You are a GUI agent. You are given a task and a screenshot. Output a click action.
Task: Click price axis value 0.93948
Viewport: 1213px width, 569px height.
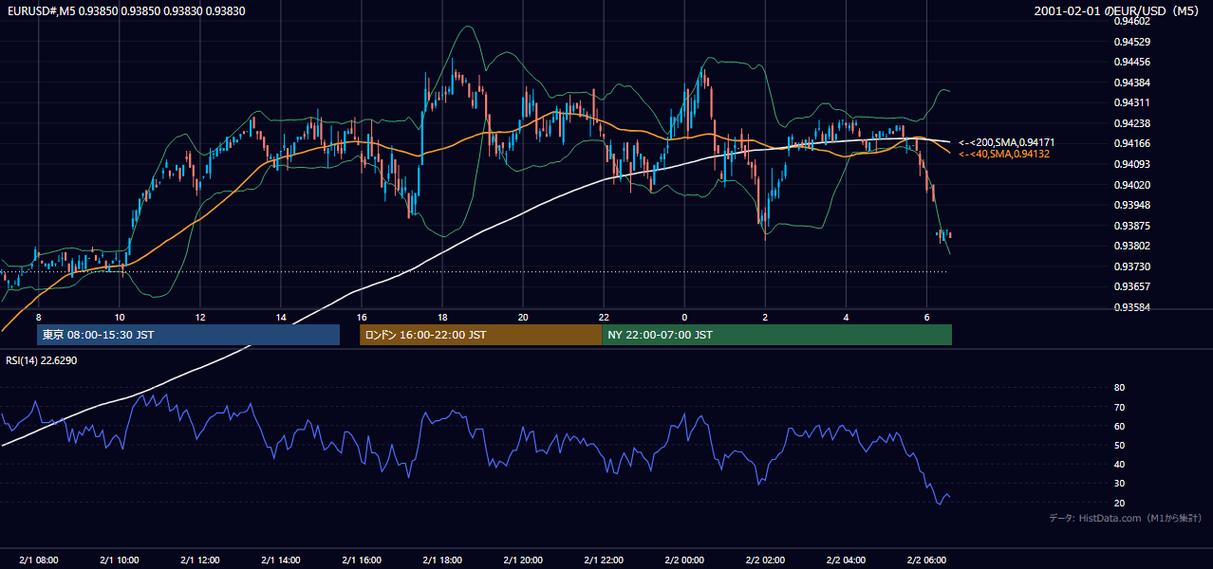pyautogui.click(x=1132, y=205)
